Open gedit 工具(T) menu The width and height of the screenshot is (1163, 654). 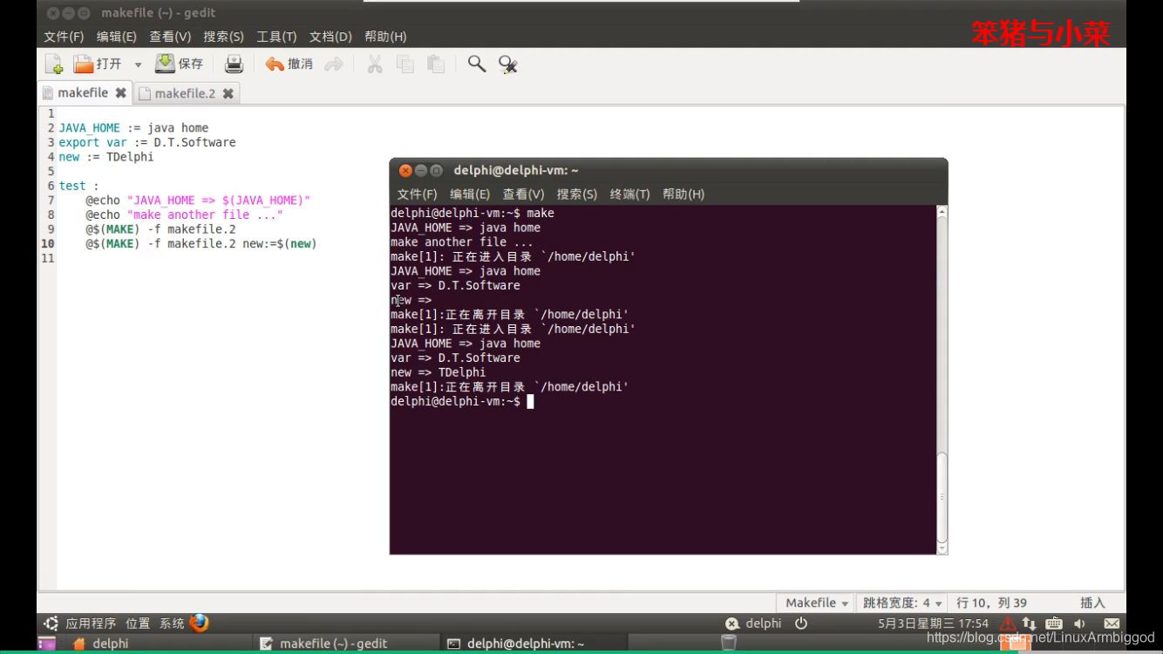276,37
